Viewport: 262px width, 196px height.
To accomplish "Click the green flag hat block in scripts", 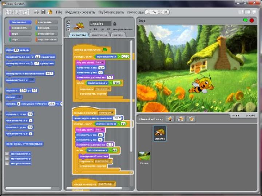I will click(x=92, y=49).
